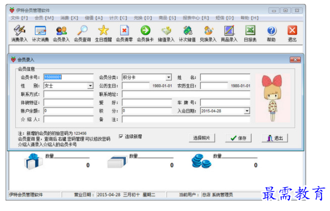Open 兑换录入 toolbar icon
This screenshot has height=211, width=330.
[208, 33]
